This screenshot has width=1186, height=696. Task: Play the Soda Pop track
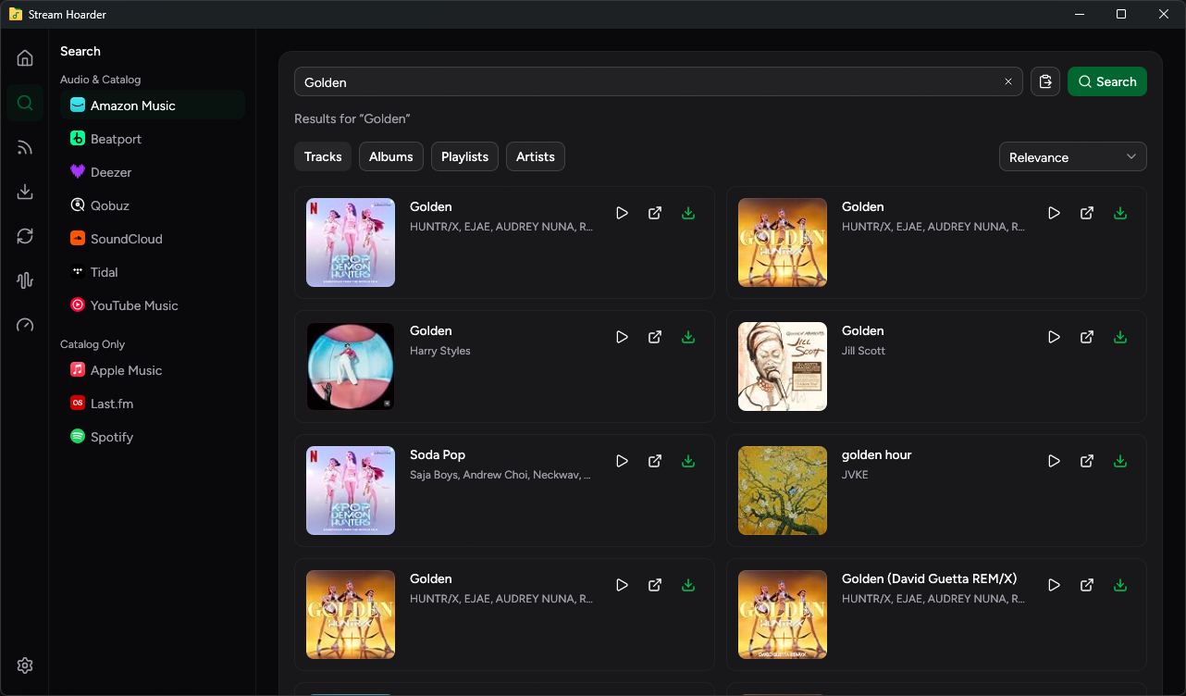[x=622, y=461]
